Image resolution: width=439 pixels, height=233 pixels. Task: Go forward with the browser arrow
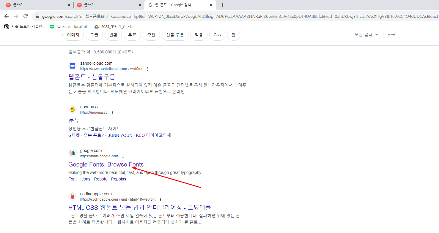(x=16, y=16)
